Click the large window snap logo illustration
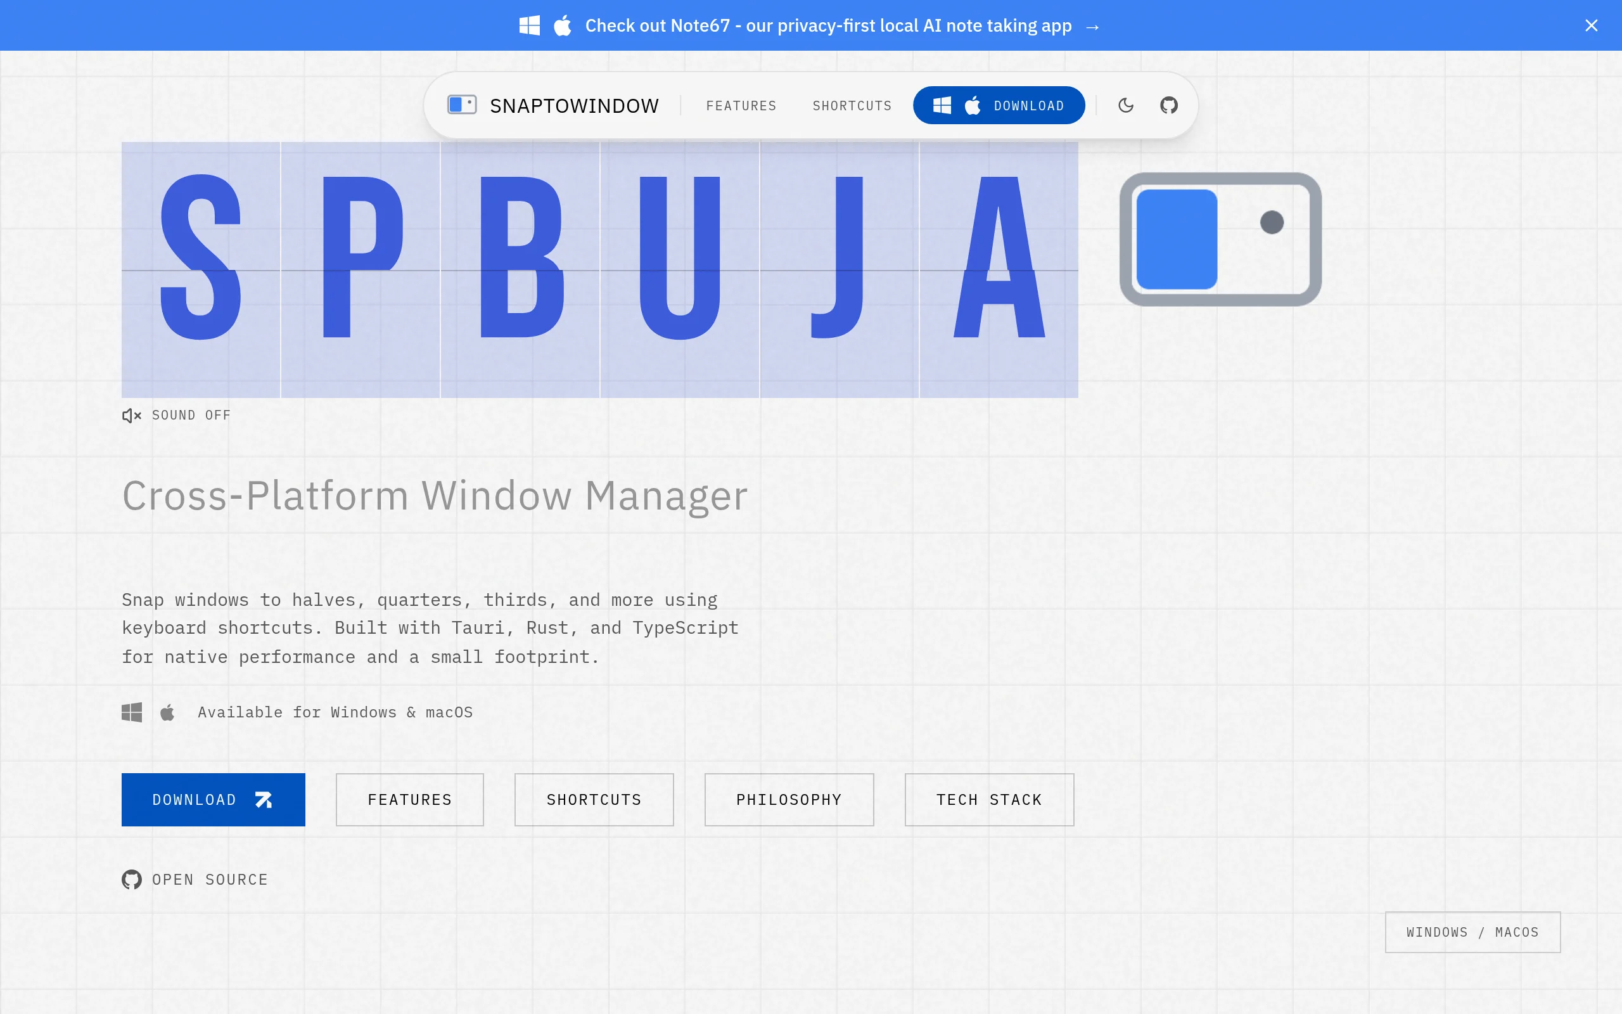The height and width of the screenshot is (1014, 1622). click(1220, 240)
